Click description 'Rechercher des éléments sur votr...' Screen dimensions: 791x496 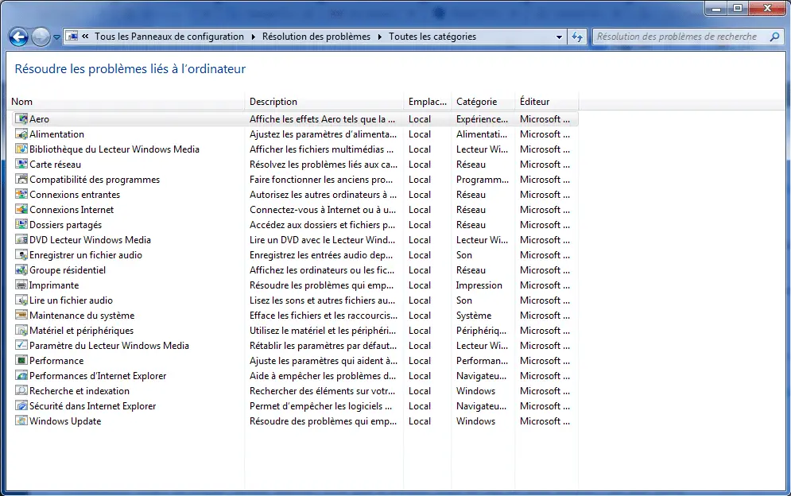pos(322,391)
